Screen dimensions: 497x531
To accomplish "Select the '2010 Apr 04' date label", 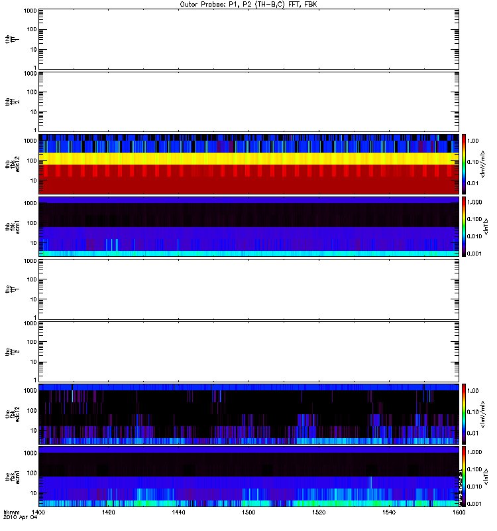I will [20, 518].
